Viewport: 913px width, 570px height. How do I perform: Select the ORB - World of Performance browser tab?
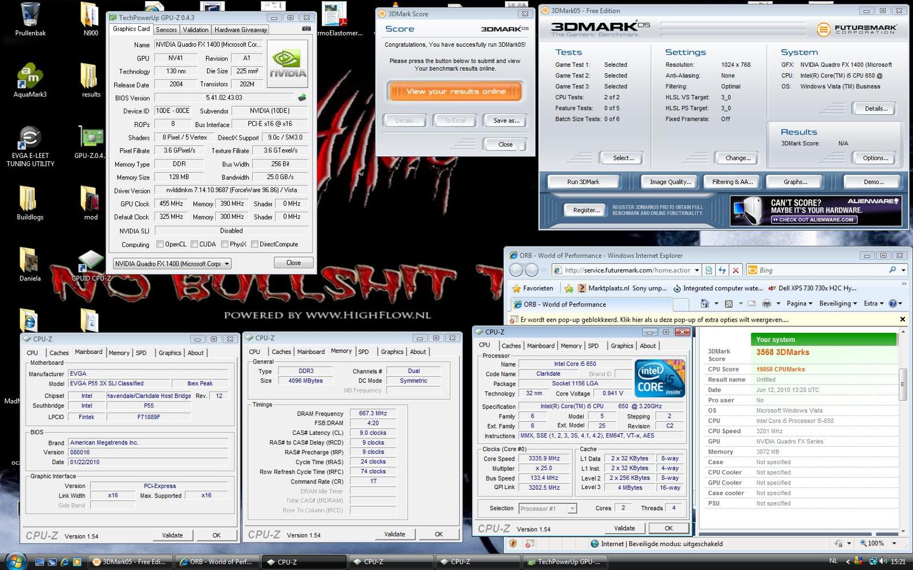point(591,304)
